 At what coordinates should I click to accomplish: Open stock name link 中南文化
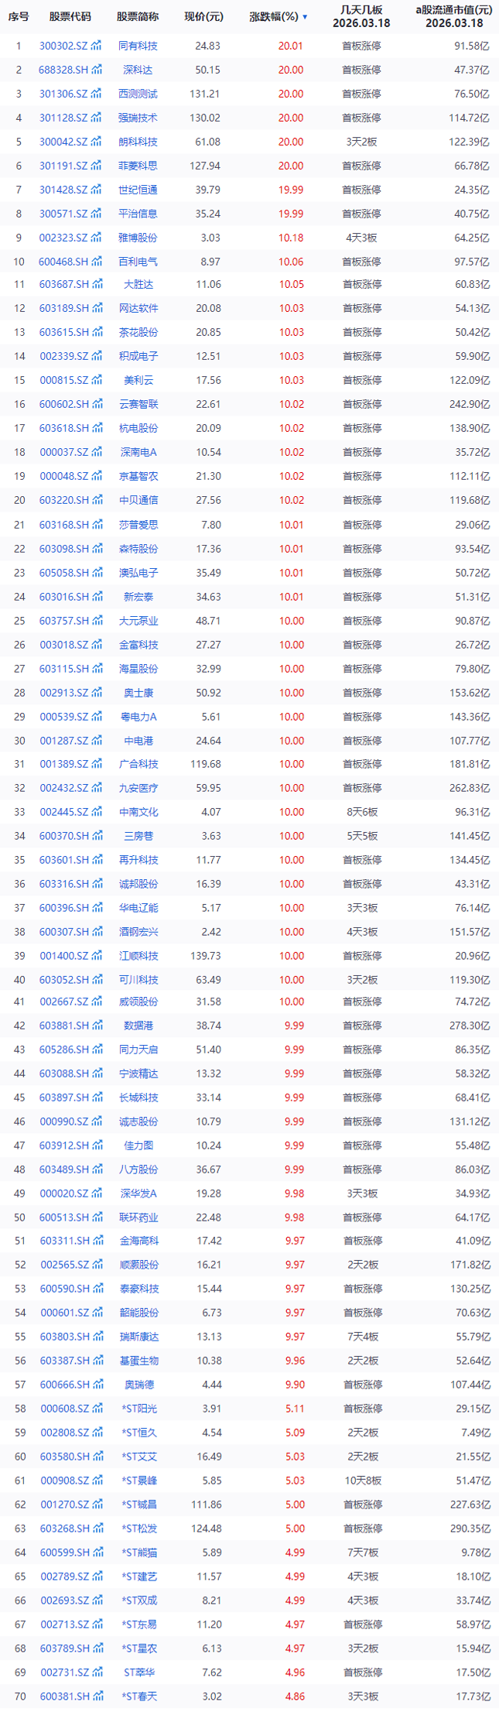tap(138, 812)
